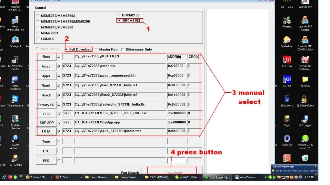
Task: Launch LGE Tool desktop icon
Action: 287,61
